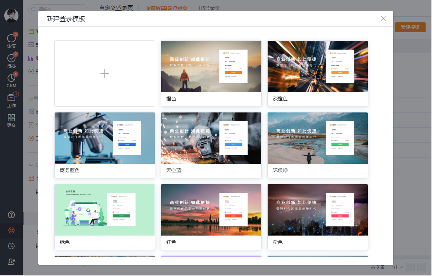Open the orange settings gear icon
This screenshot has height=276, width=432.
11,230
